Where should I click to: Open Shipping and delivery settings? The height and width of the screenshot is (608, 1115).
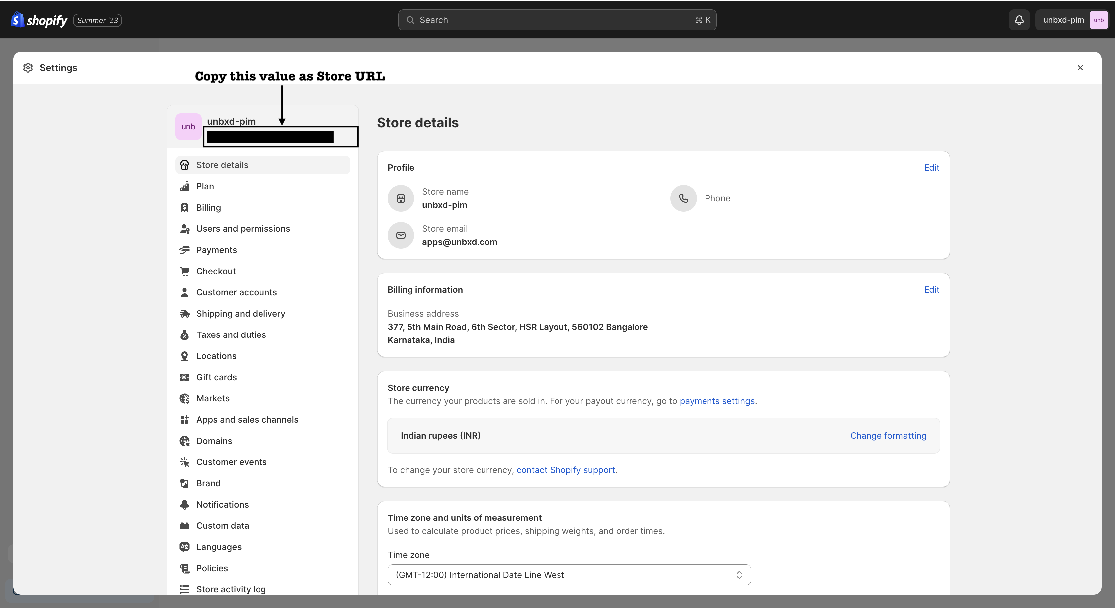point(263,314)
